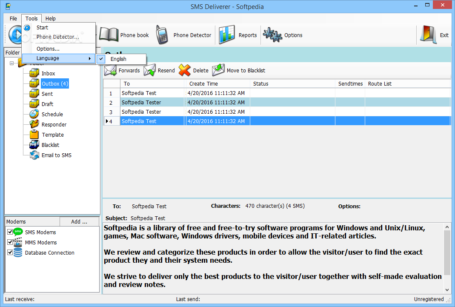Click the To column header
This screenshot has height=307, width=455.
click(152, 83)
